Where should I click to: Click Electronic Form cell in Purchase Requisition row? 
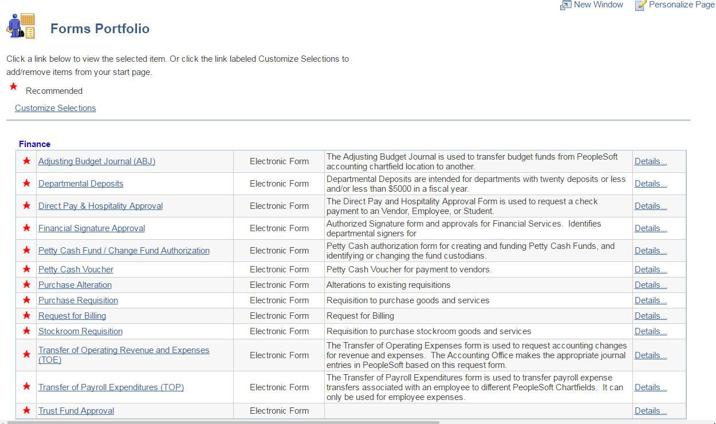coord(279,300)
